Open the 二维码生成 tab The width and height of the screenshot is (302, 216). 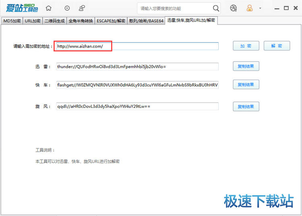[x=54, y=21]
